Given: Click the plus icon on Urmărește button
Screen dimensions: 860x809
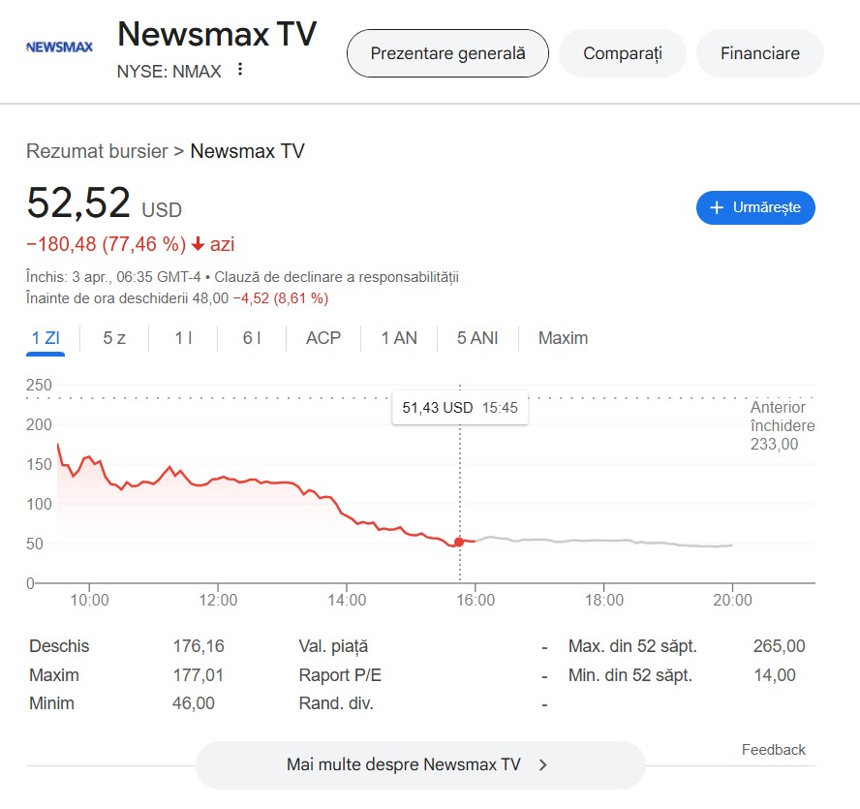Looking at the screenshot, I should (717, 207).
